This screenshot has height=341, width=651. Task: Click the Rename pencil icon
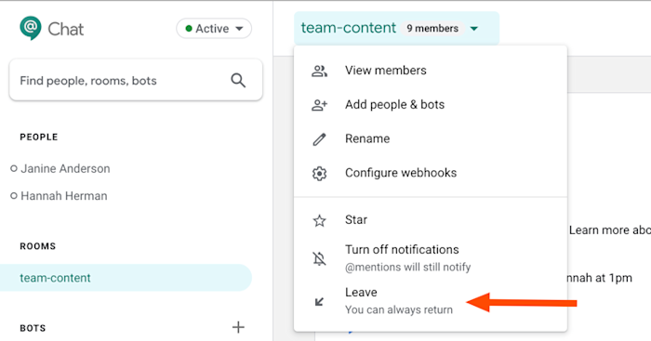click(x=319, y=139)
